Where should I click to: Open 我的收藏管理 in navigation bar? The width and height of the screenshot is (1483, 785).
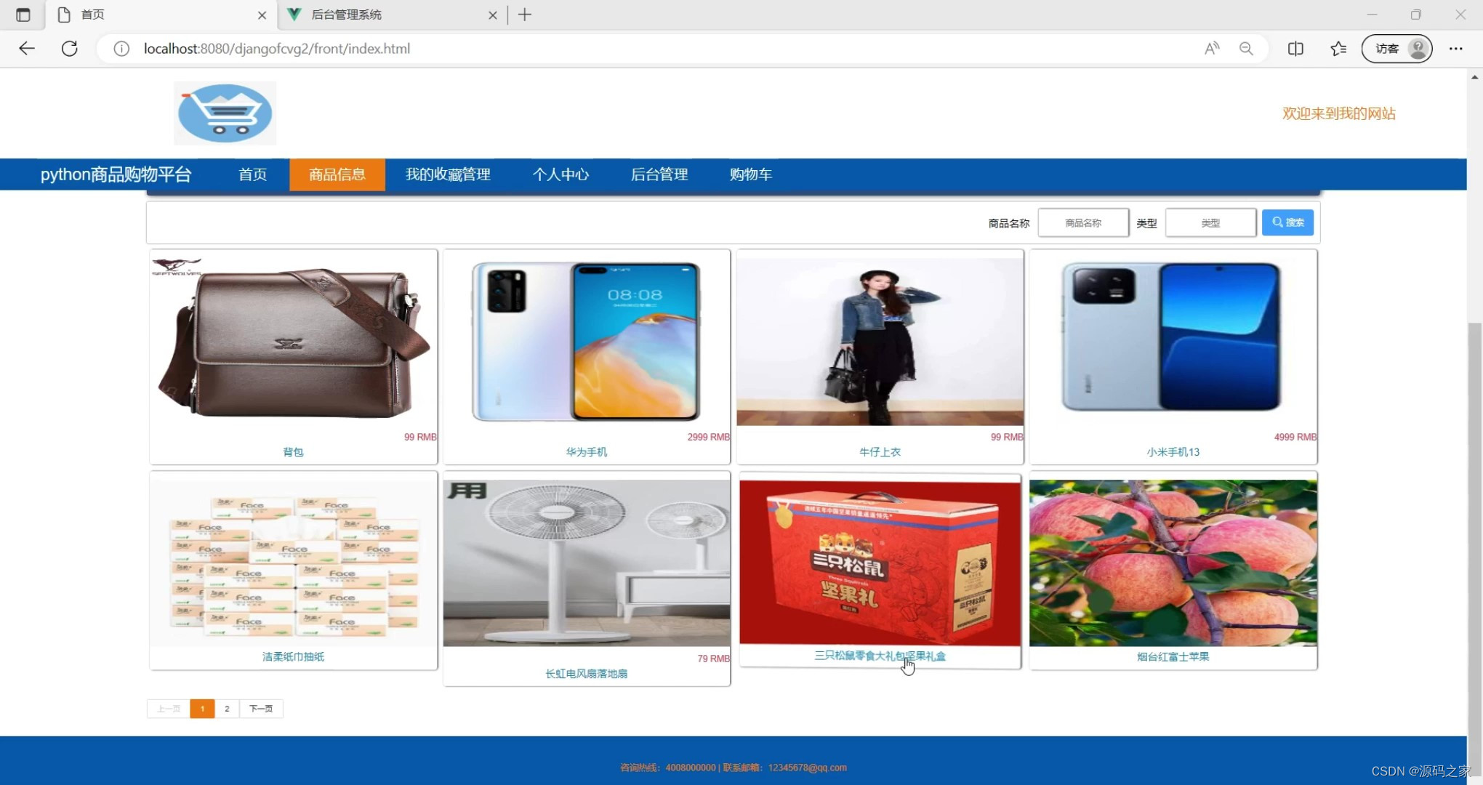[448, 174]
